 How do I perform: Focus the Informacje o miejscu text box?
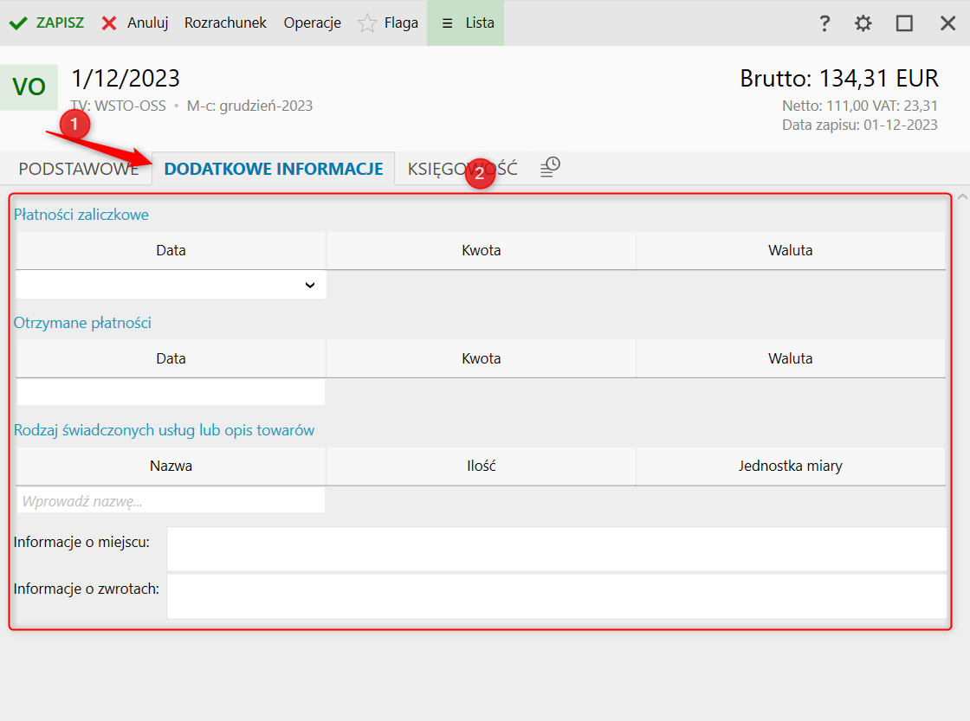pos(556,549)
